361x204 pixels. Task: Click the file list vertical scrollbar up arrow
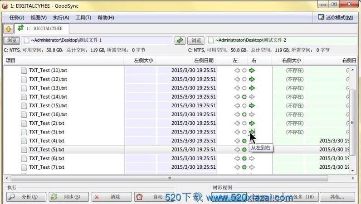point(353,70)
